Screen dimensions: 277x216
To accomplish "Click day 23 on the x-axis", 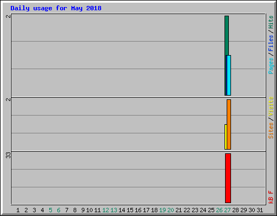I will (195, 210).
